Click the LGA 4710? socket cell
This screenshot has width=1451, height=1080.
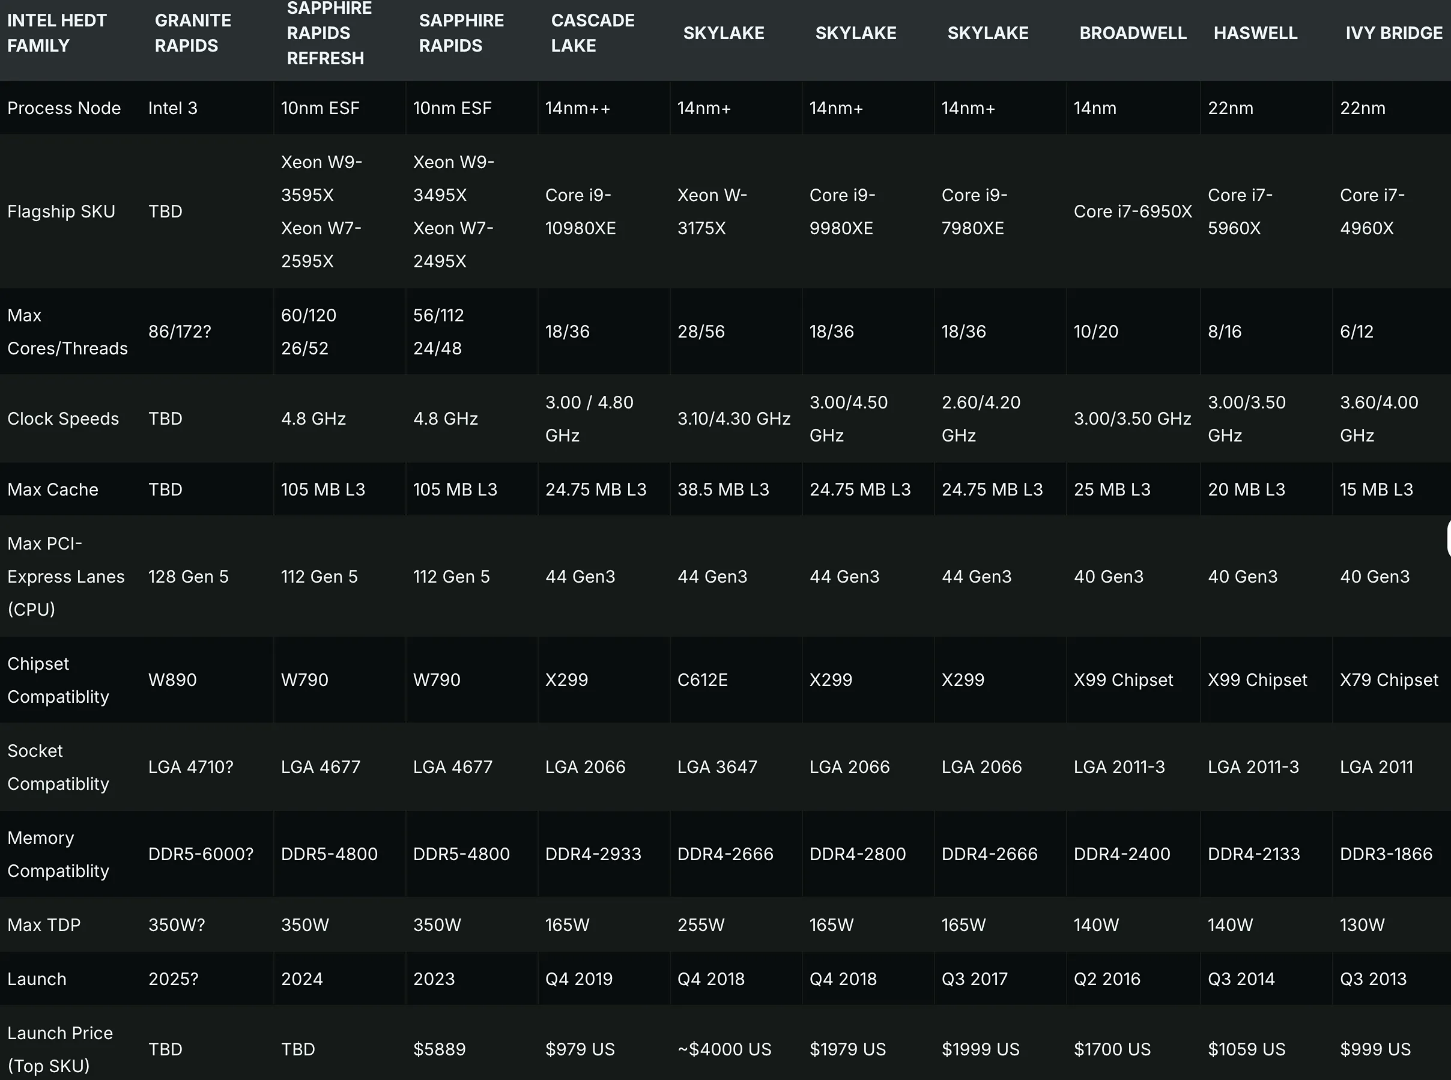pos(190,766)
